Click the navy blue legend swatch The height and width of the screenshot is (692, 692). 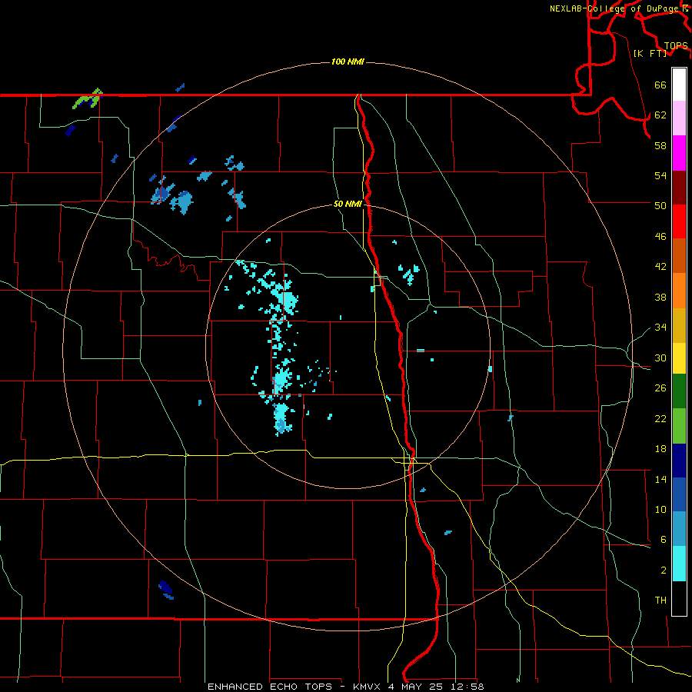tap(679, 461)
